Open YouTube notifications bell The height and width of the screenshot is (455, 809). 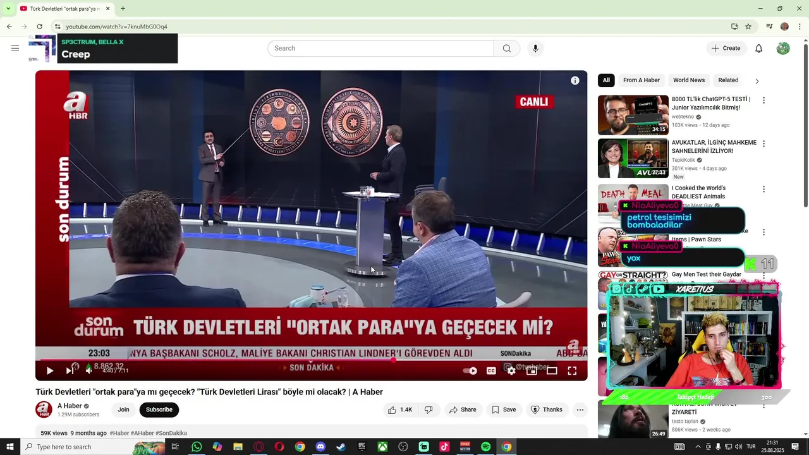(759, 48)
